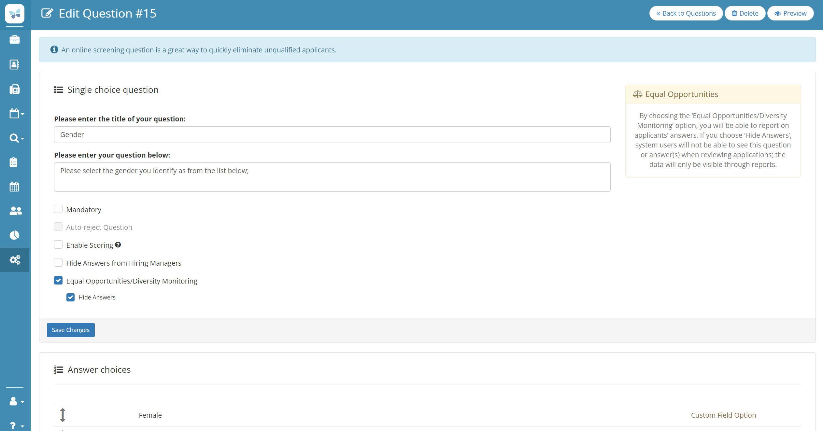This screenshot has width=823, height=431.
Task: Click the clipboard list sidebar icon
Action: click(14, 162)
